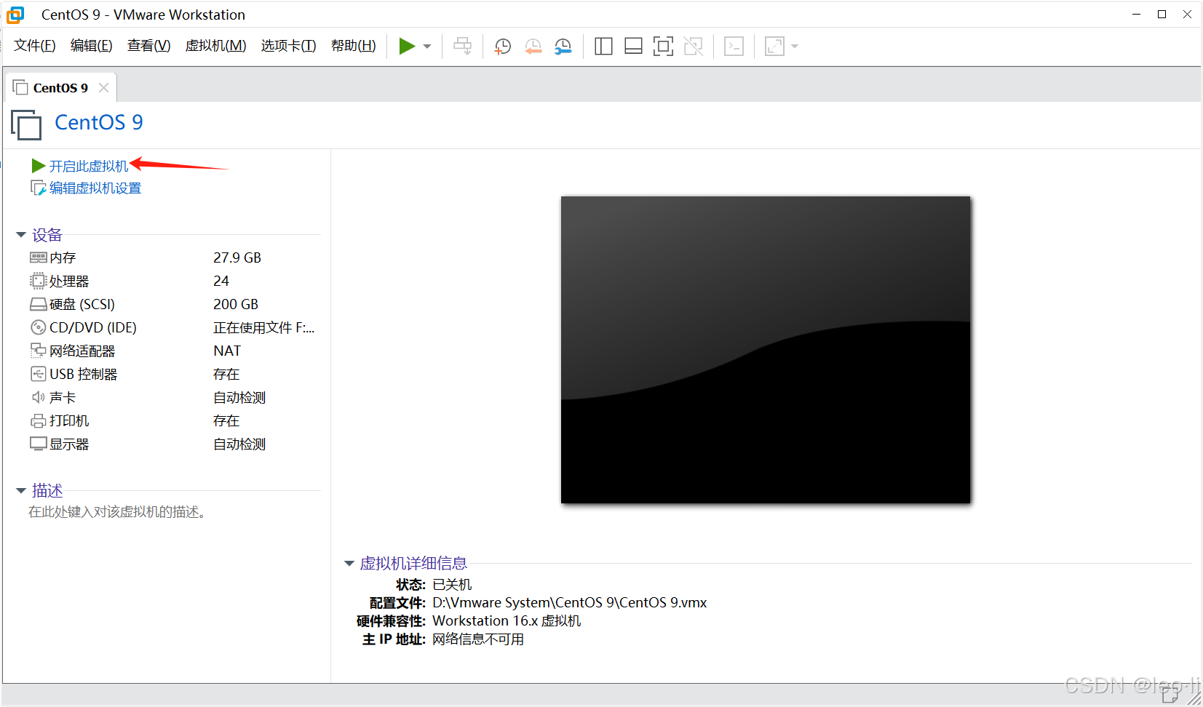Collapse the 虚拟机详细信息 section
Screen dimensions: 1203x707
(x=349, y=564)
